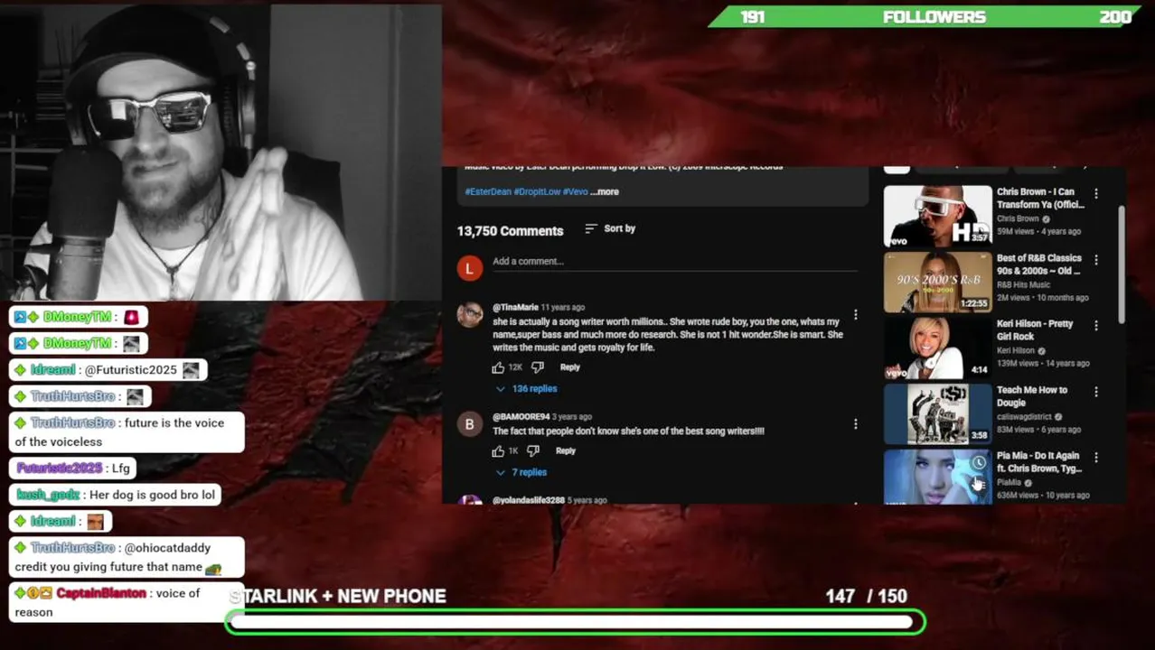
Task: Open more options for Pia Mia video
Action: tap(1096, 458)
